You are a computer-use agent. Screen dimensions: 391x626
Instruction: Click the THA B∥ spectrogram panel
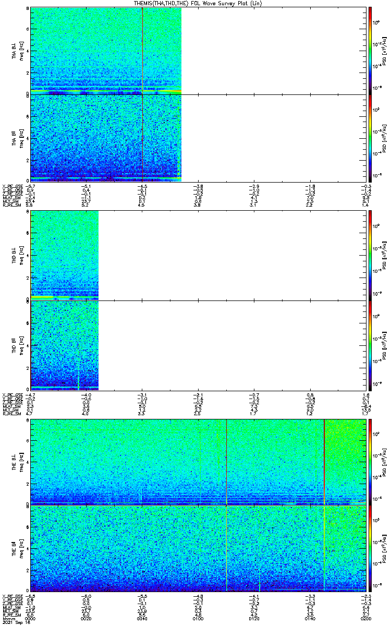tap(198, 138)
